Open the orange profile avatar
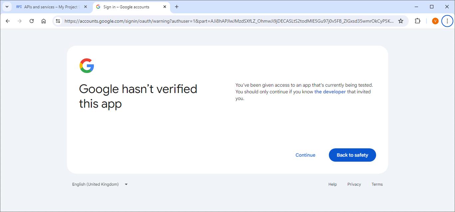 pos(435,21)
